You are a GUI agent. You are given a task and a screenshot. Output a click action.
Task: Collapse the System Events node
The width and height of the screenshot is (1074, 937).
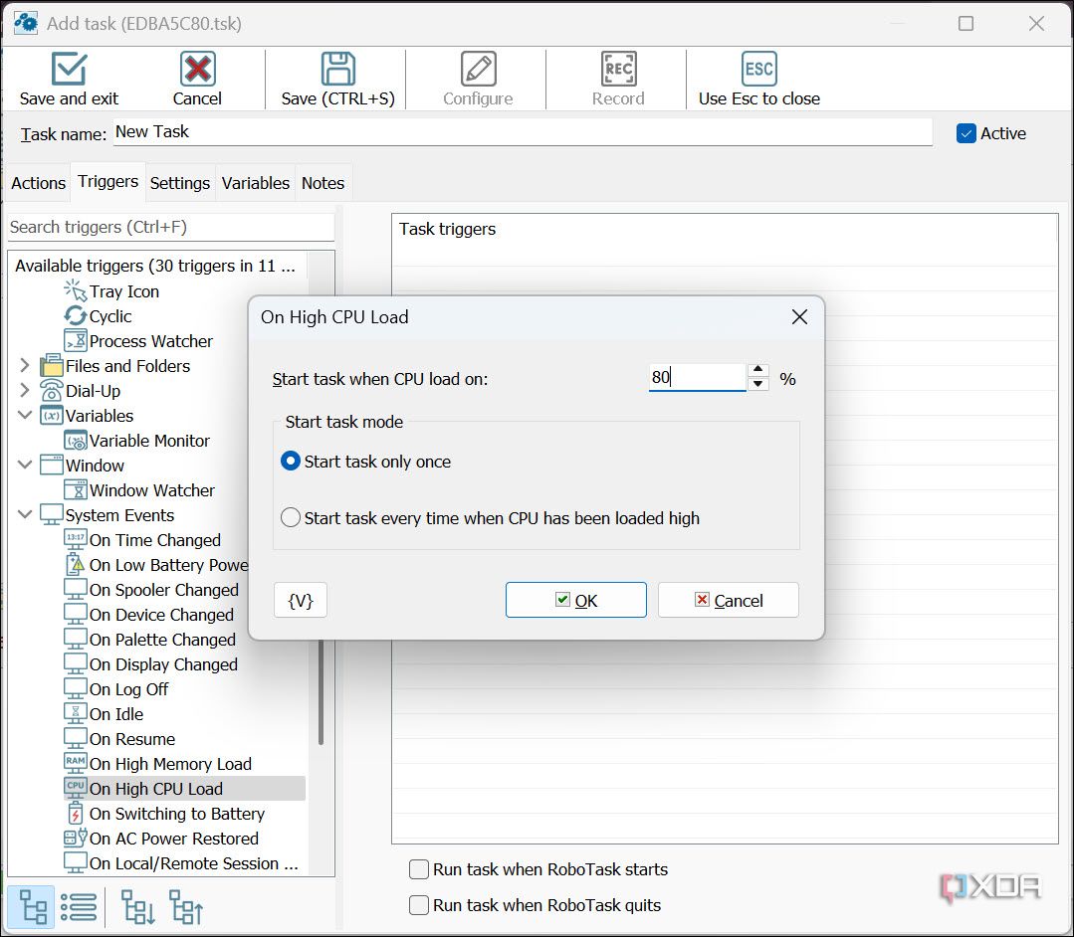tap(25, 514)
